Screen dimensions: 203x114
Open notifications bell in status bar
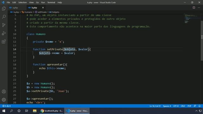(x=200, y=106)
